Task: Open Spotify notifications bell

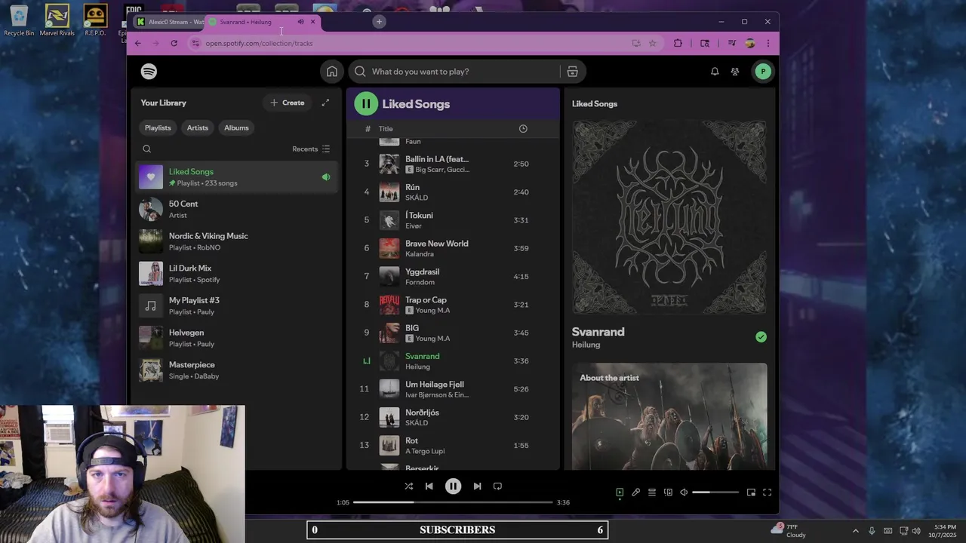Action: 715,72
